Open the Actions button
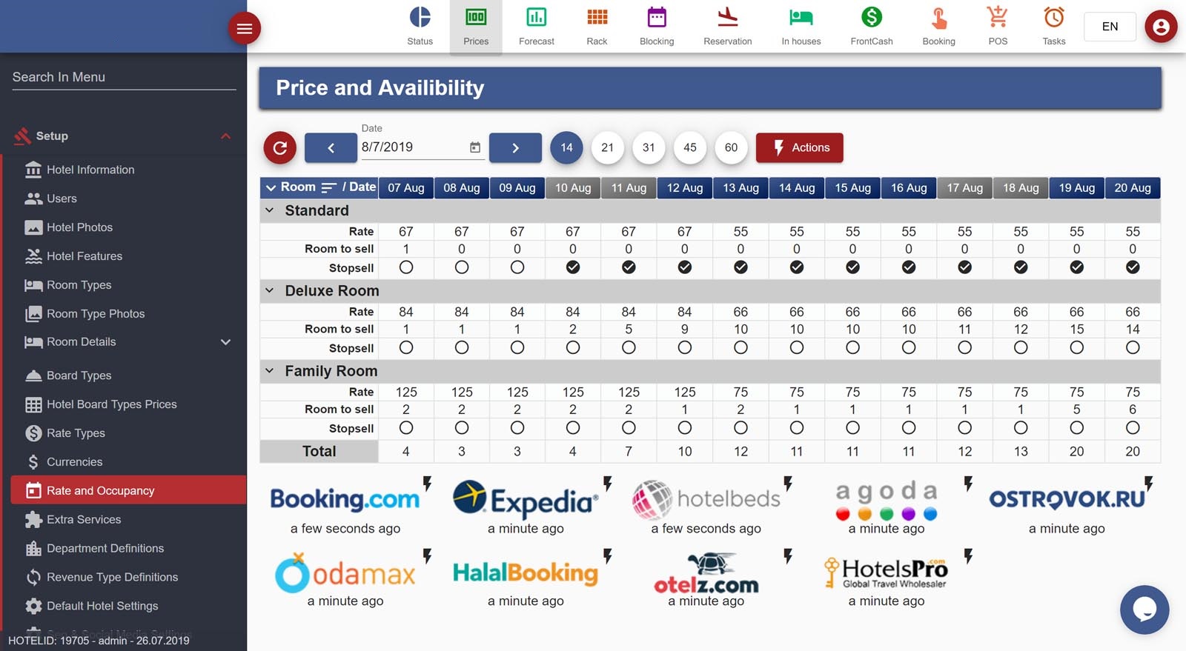Viewport: 1186px width, 651px height. 799,147
